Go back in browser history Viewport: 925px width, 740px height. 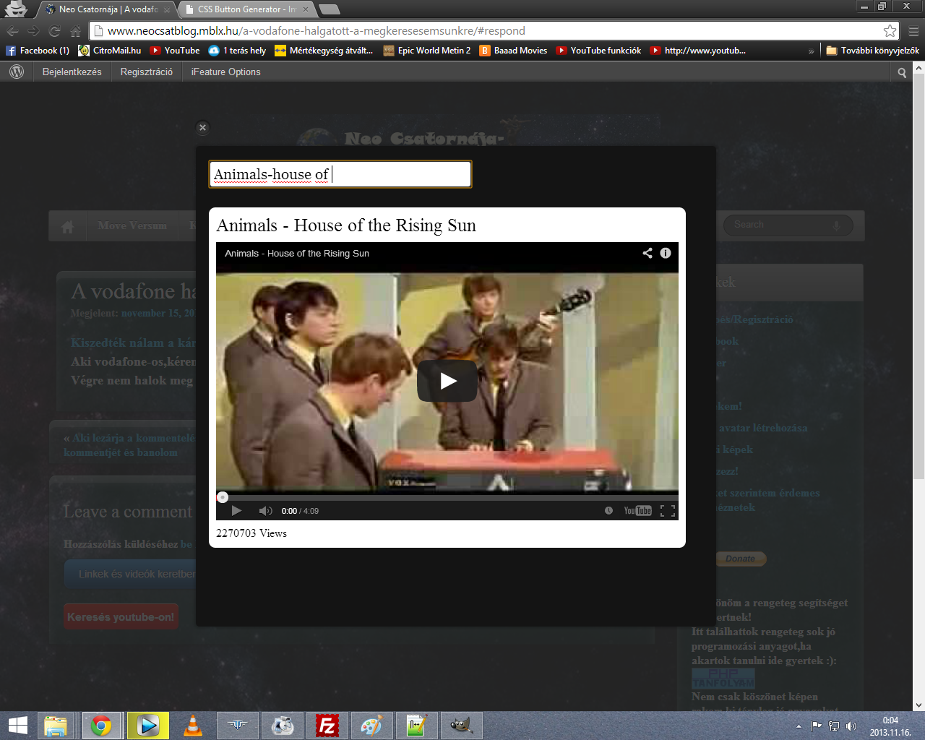pyautogui.click(x=12, y=31)
